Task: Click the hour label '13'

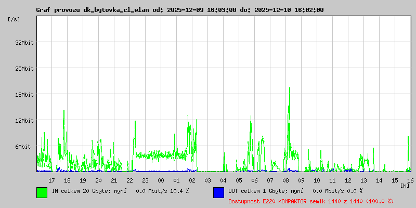Action: coord(363,180)
